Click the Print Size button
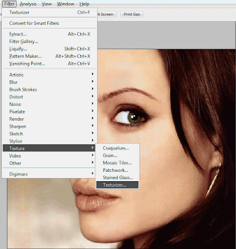Screen dimensions: 236x249 [x=132, y=14]
